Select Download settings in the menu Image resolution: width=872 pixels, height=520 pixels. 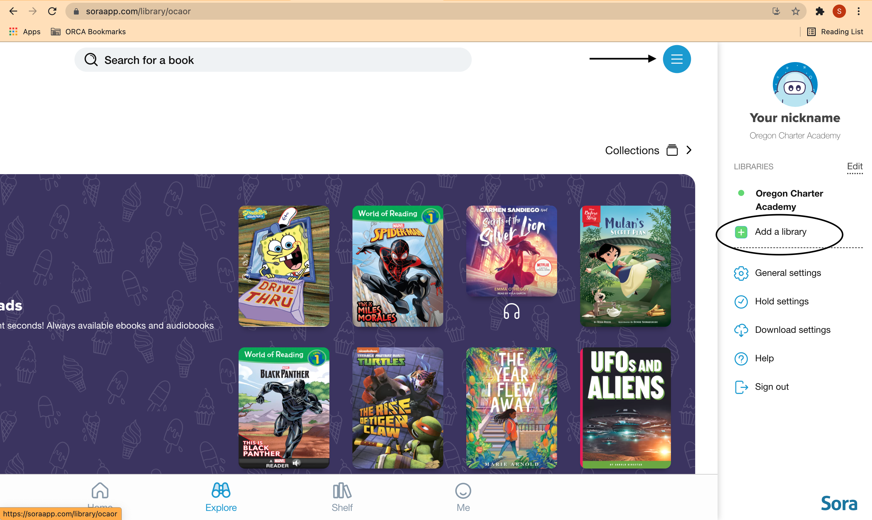point(792,330)
